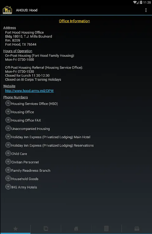Open the three-dot overflow menu

click(146, 10)
